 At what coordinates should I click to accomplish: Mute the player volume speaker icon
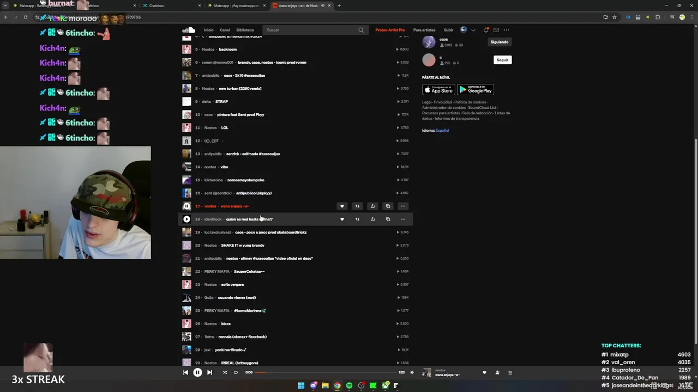point(412,372)
